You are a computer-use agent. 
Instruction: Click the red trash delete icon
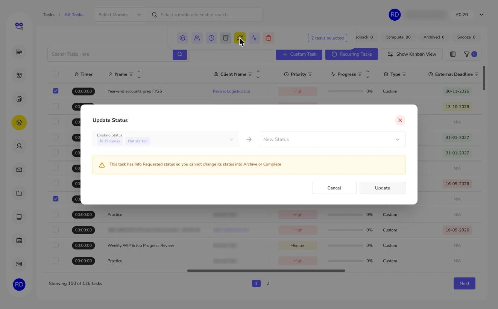(269, 38)
